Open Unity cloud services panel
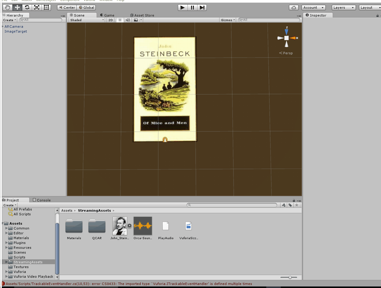 293,7
